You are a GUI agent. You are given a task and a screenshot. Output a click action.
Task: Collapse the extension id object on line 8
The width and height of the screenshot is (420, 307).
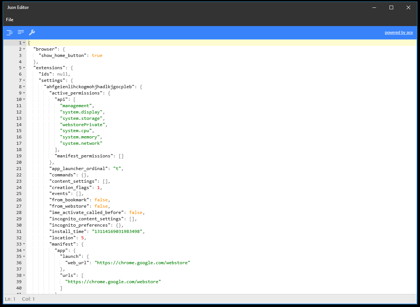pyautogui.click(x=24, y=86)
